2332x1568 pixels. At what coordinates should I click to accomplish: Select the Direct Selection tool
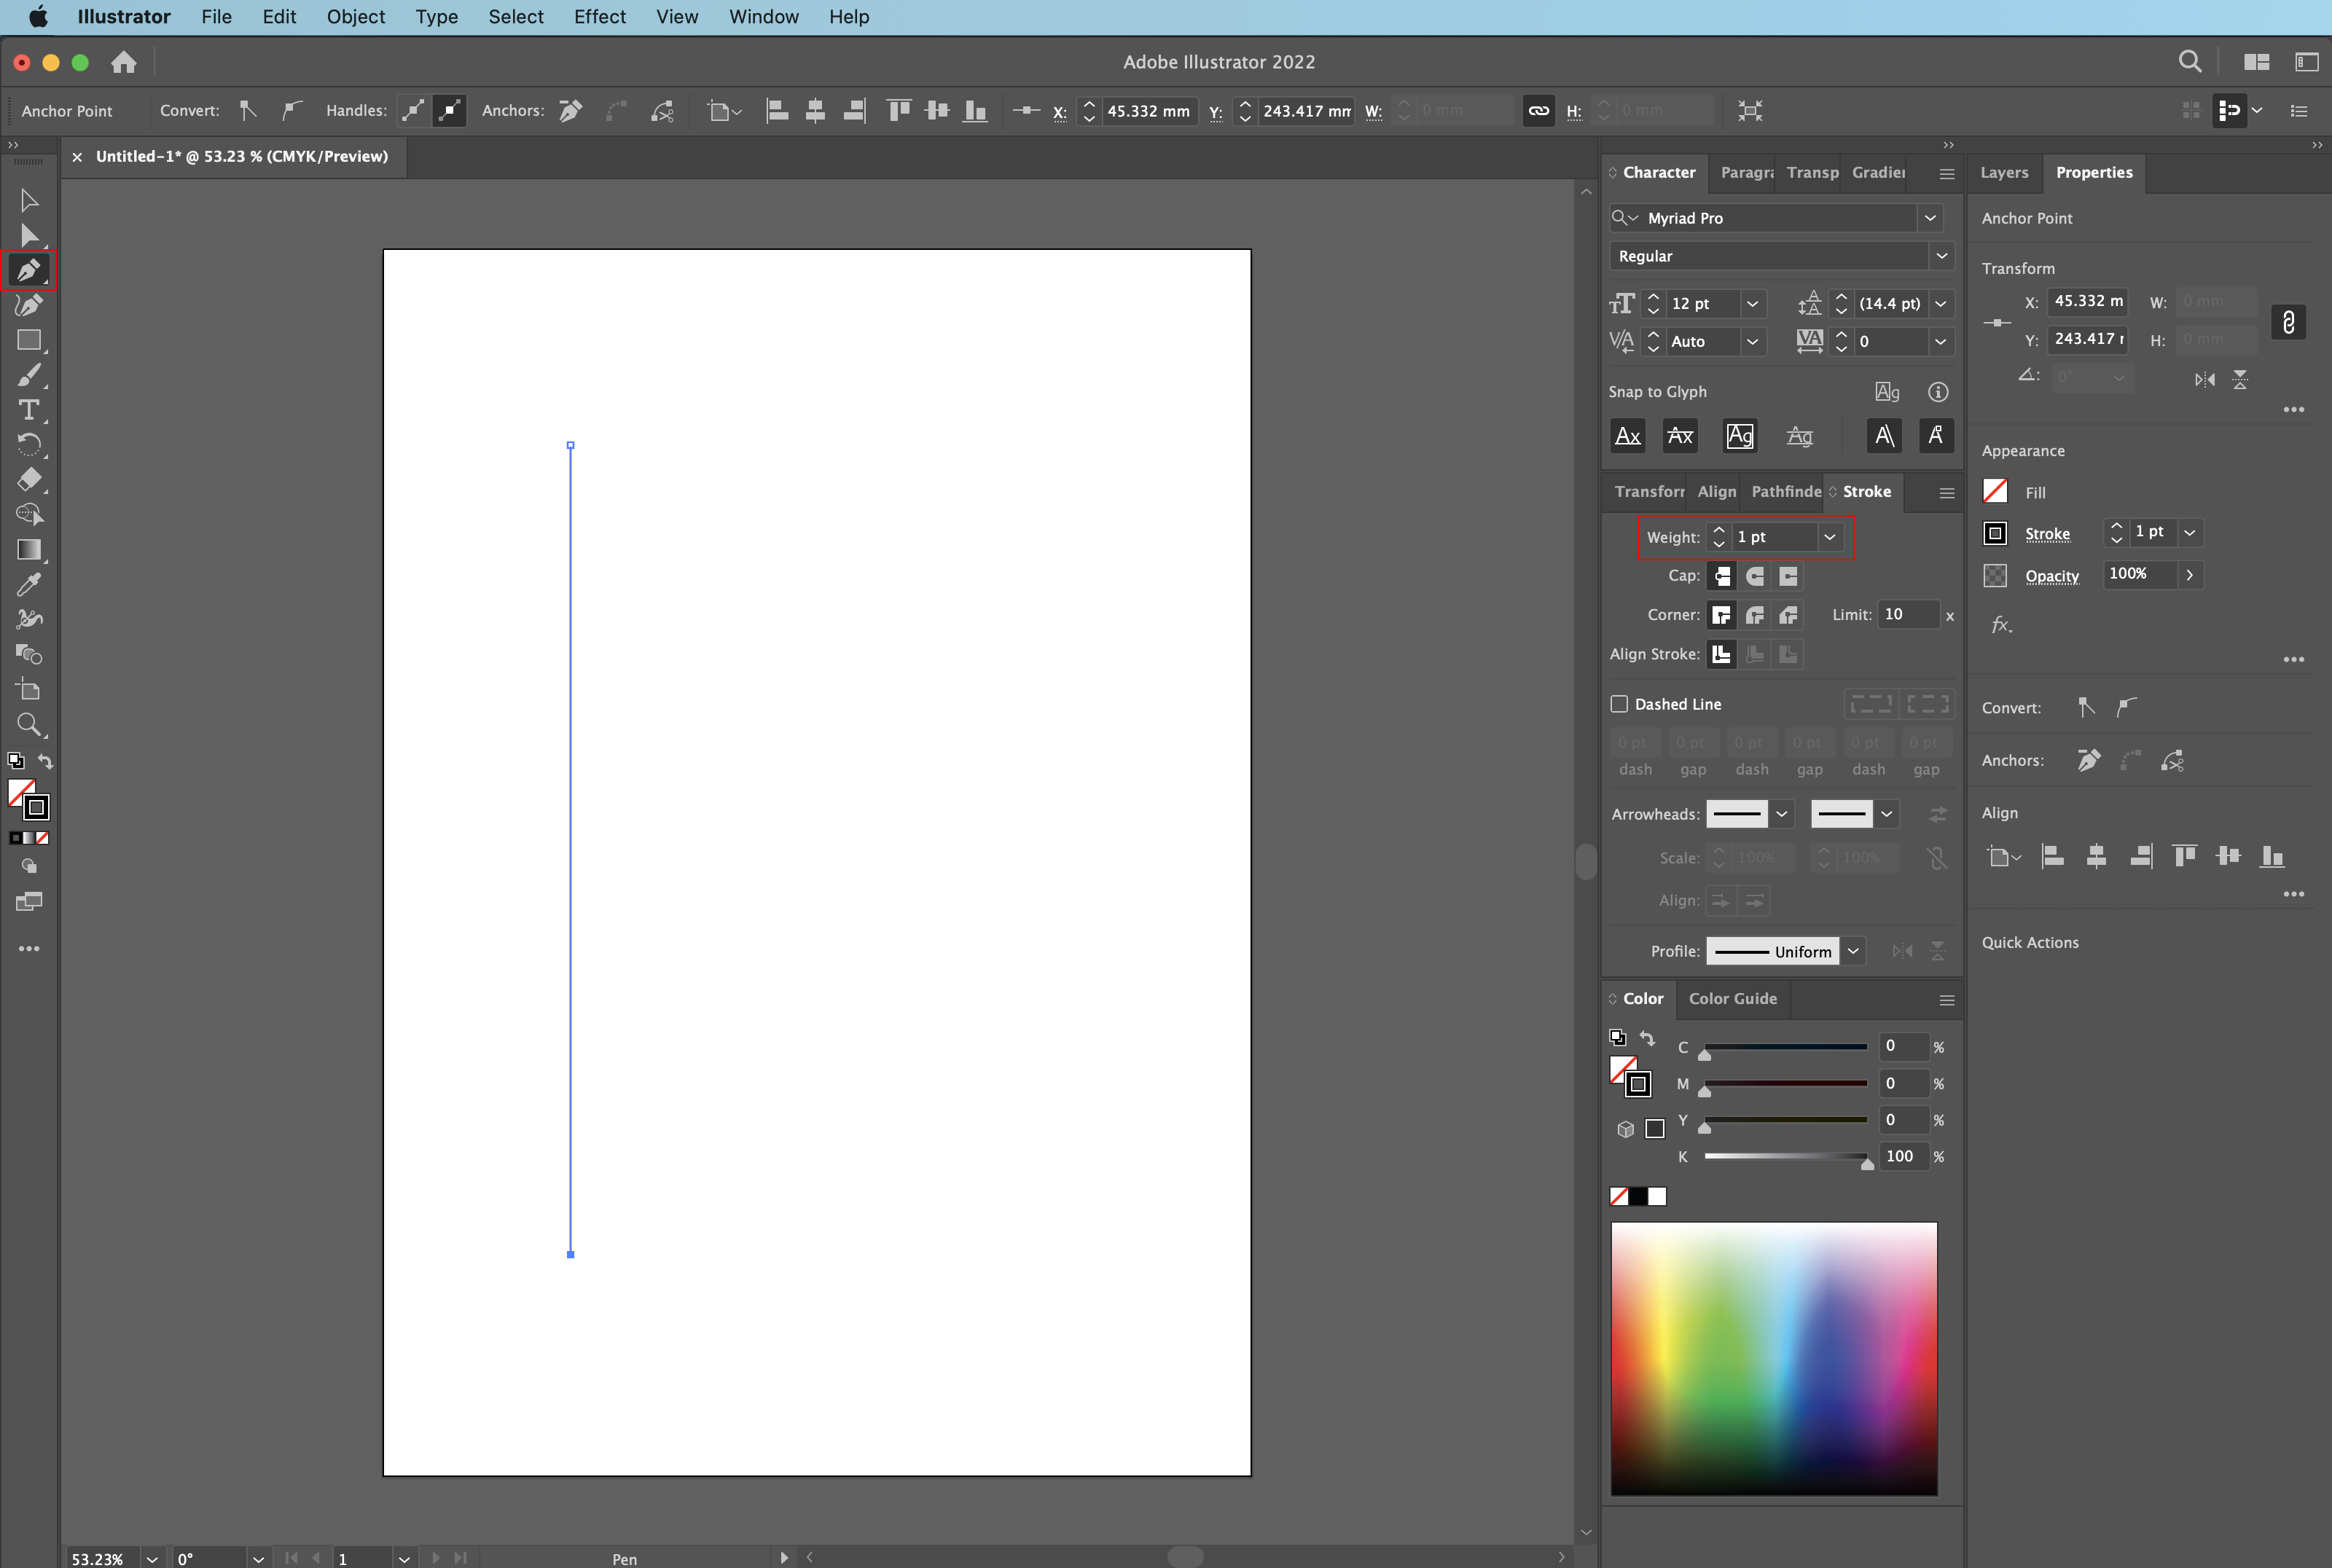pos(29,236)
